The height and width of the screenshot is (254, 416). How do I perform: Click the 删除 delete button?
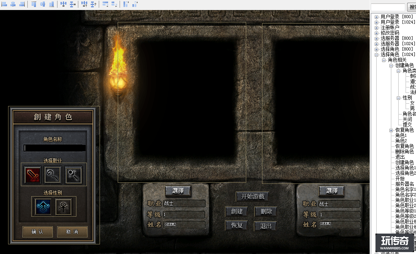266,211
